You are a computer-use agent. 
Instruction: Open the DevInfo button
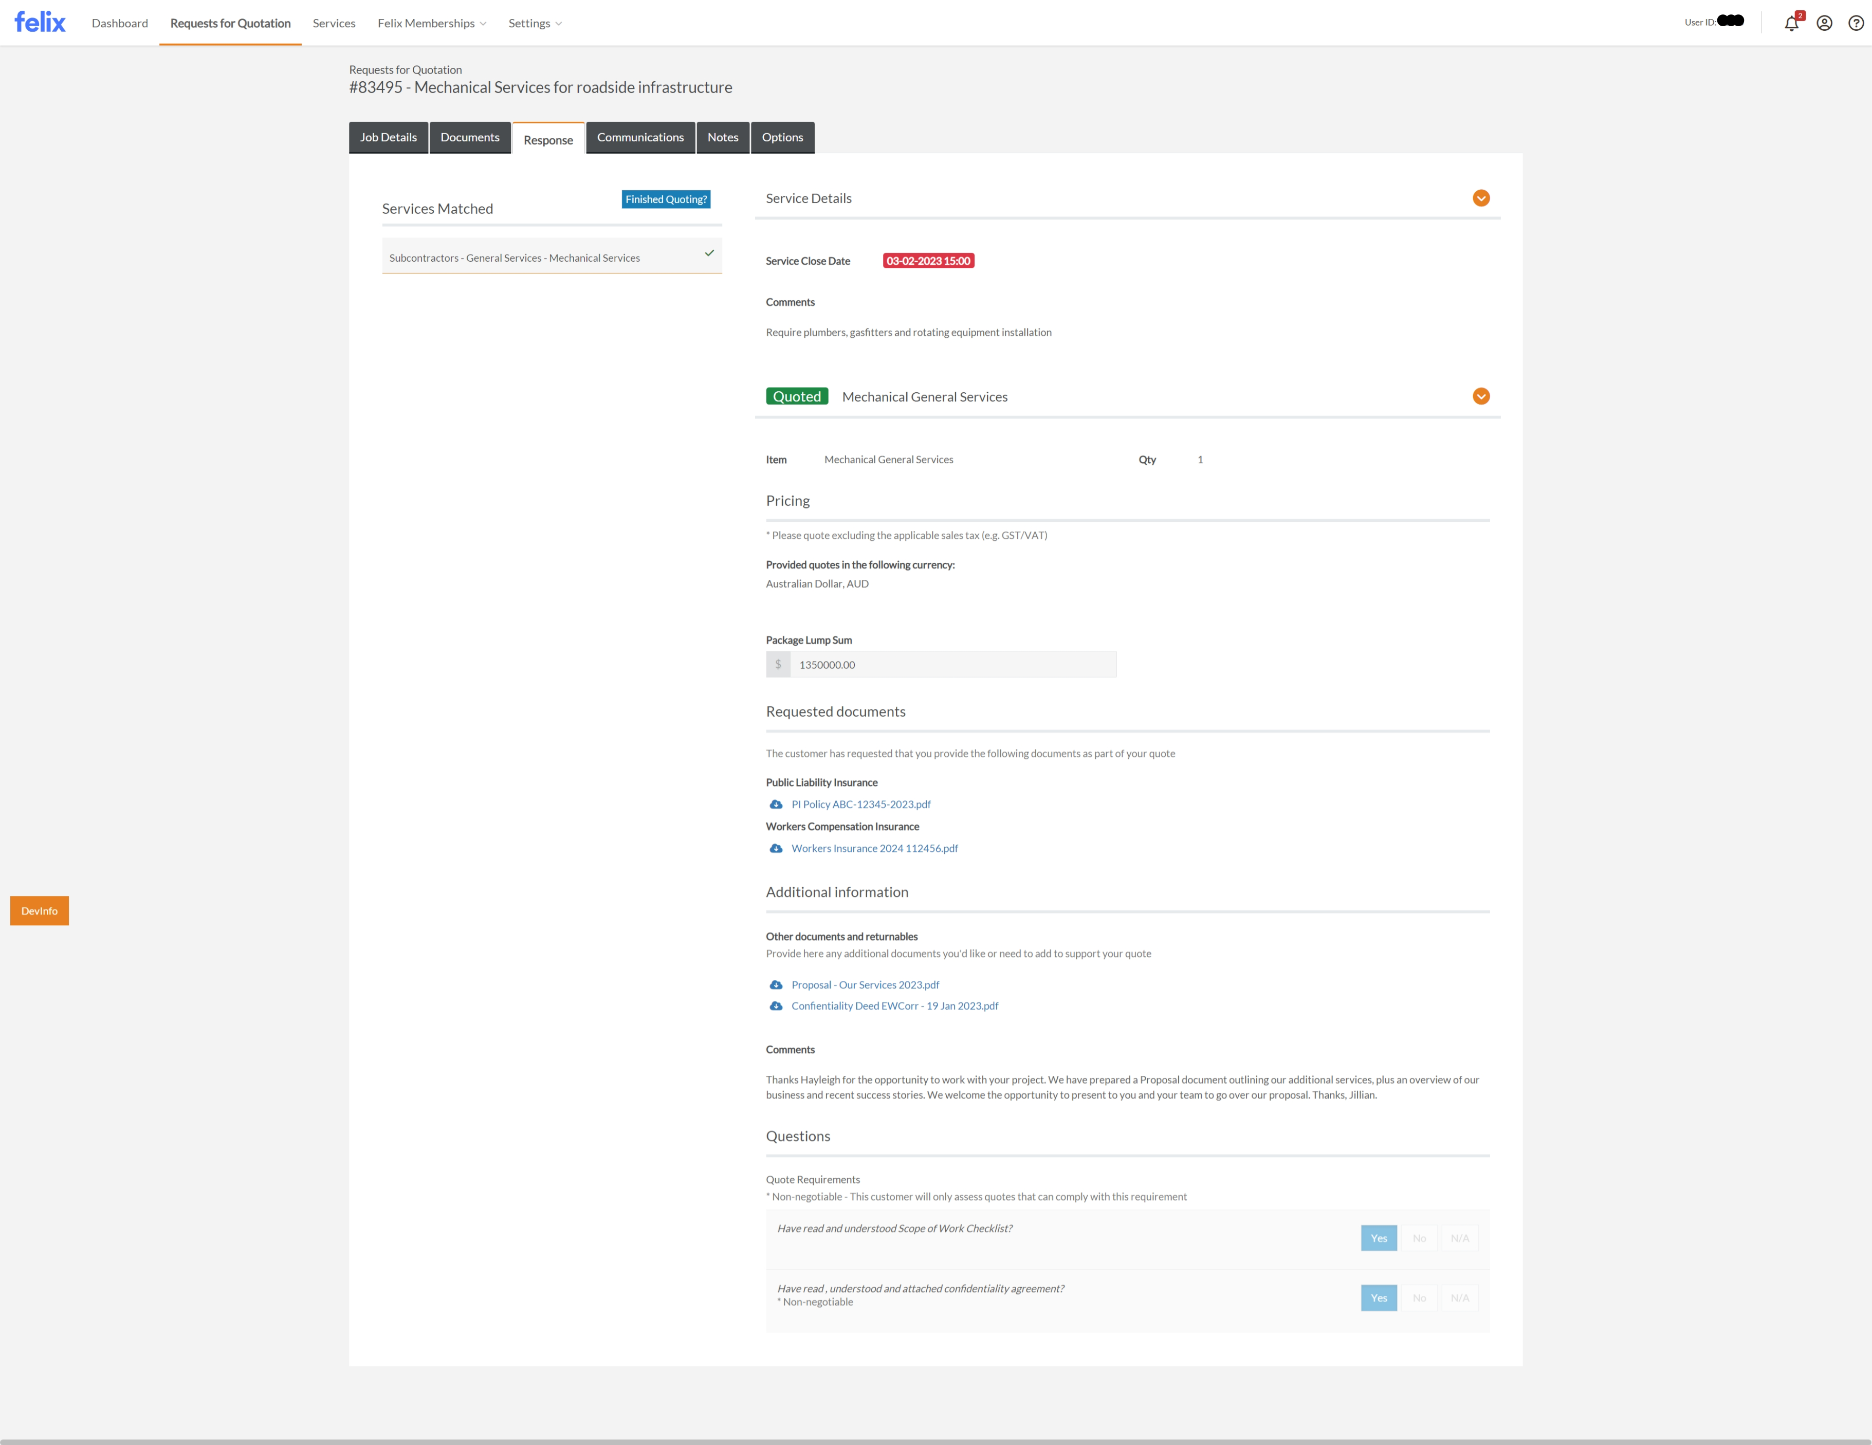coord(40,910)
